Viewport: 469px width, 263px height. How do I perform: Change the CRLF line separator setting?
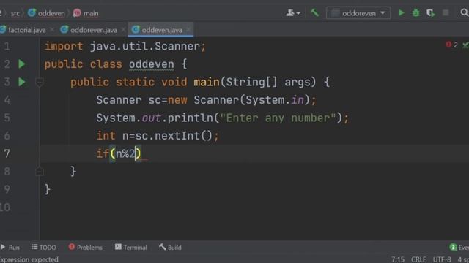point(418,259)
